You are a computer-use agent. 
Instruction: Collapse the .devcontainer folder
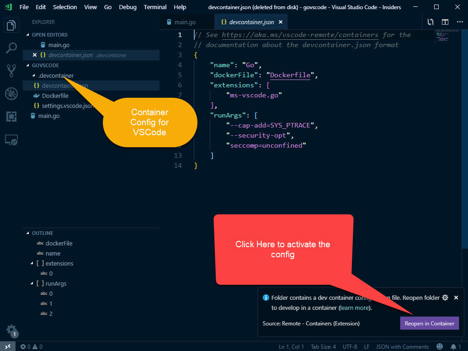point(33,75)
